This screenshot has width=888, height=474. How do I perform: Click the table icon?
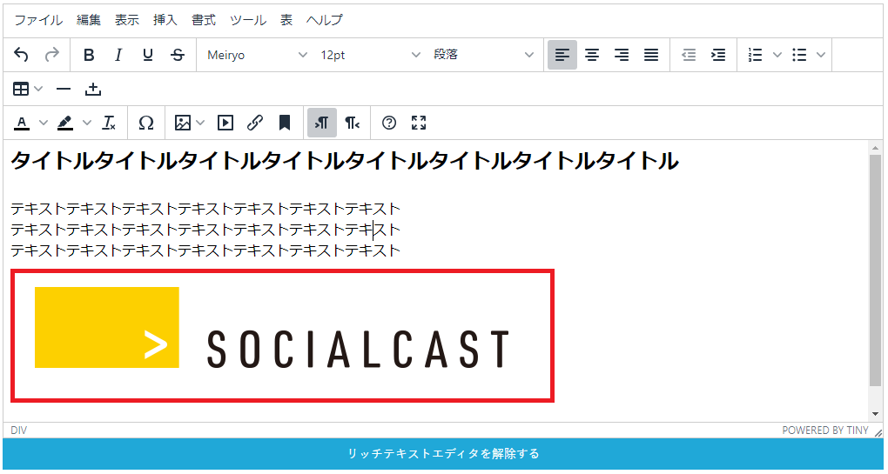tap(21, 89)
